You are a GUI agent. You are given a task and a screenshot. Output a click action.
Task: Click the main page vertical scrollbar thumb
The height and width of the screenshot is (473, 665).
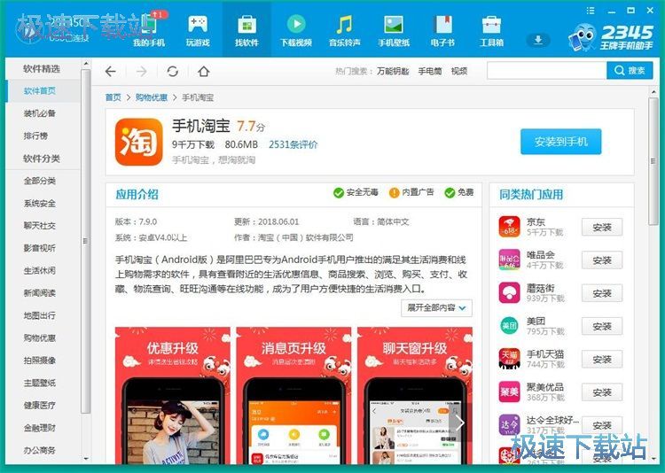(x=653, y=161)
